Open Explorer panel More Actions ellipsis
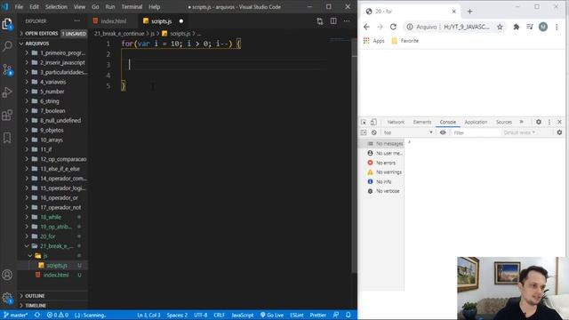Viewport: 569px width, 320px height. [77, 21]
